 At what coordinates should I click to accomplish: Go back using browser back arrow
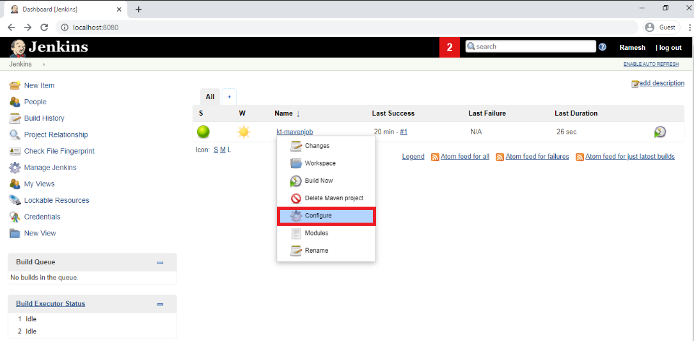click(x=12, y=28)
